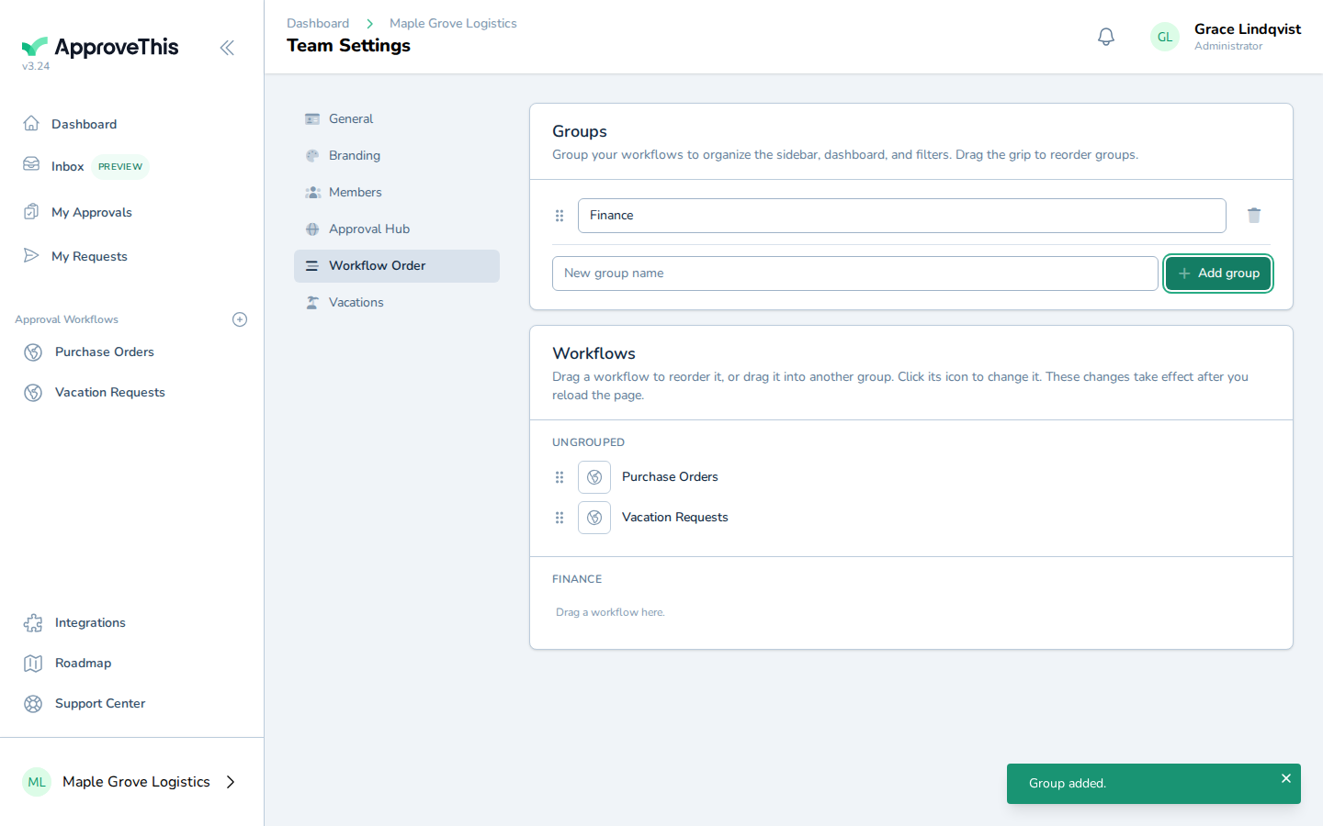Open Grace Lindqvist account menu
Image resolution: width=1323 pixels, height=826 pixels.
1227,37
